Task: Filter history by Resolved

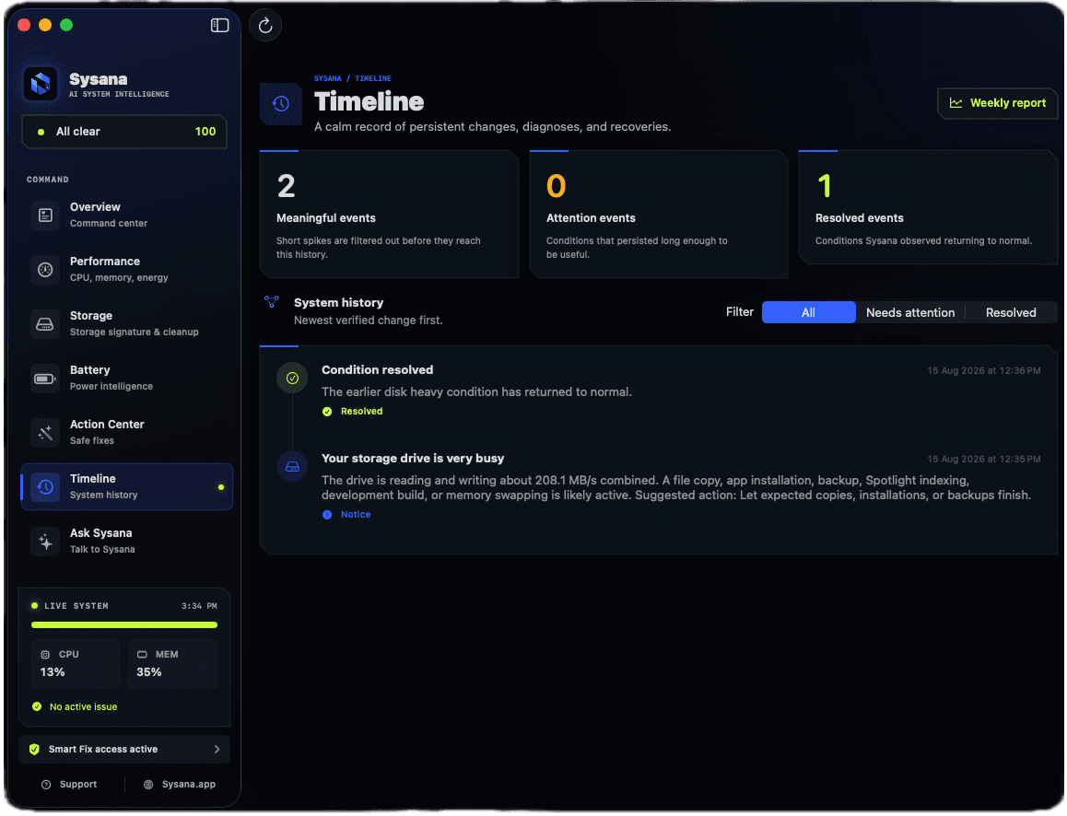Action: pos(1011,313)
